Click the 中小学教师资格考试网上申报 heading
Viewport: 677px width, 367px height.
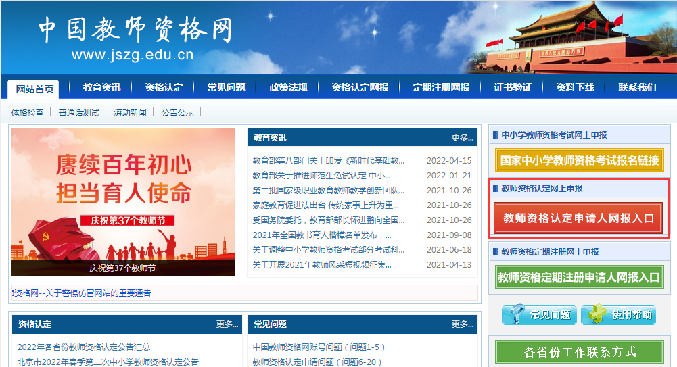point(554,135)
